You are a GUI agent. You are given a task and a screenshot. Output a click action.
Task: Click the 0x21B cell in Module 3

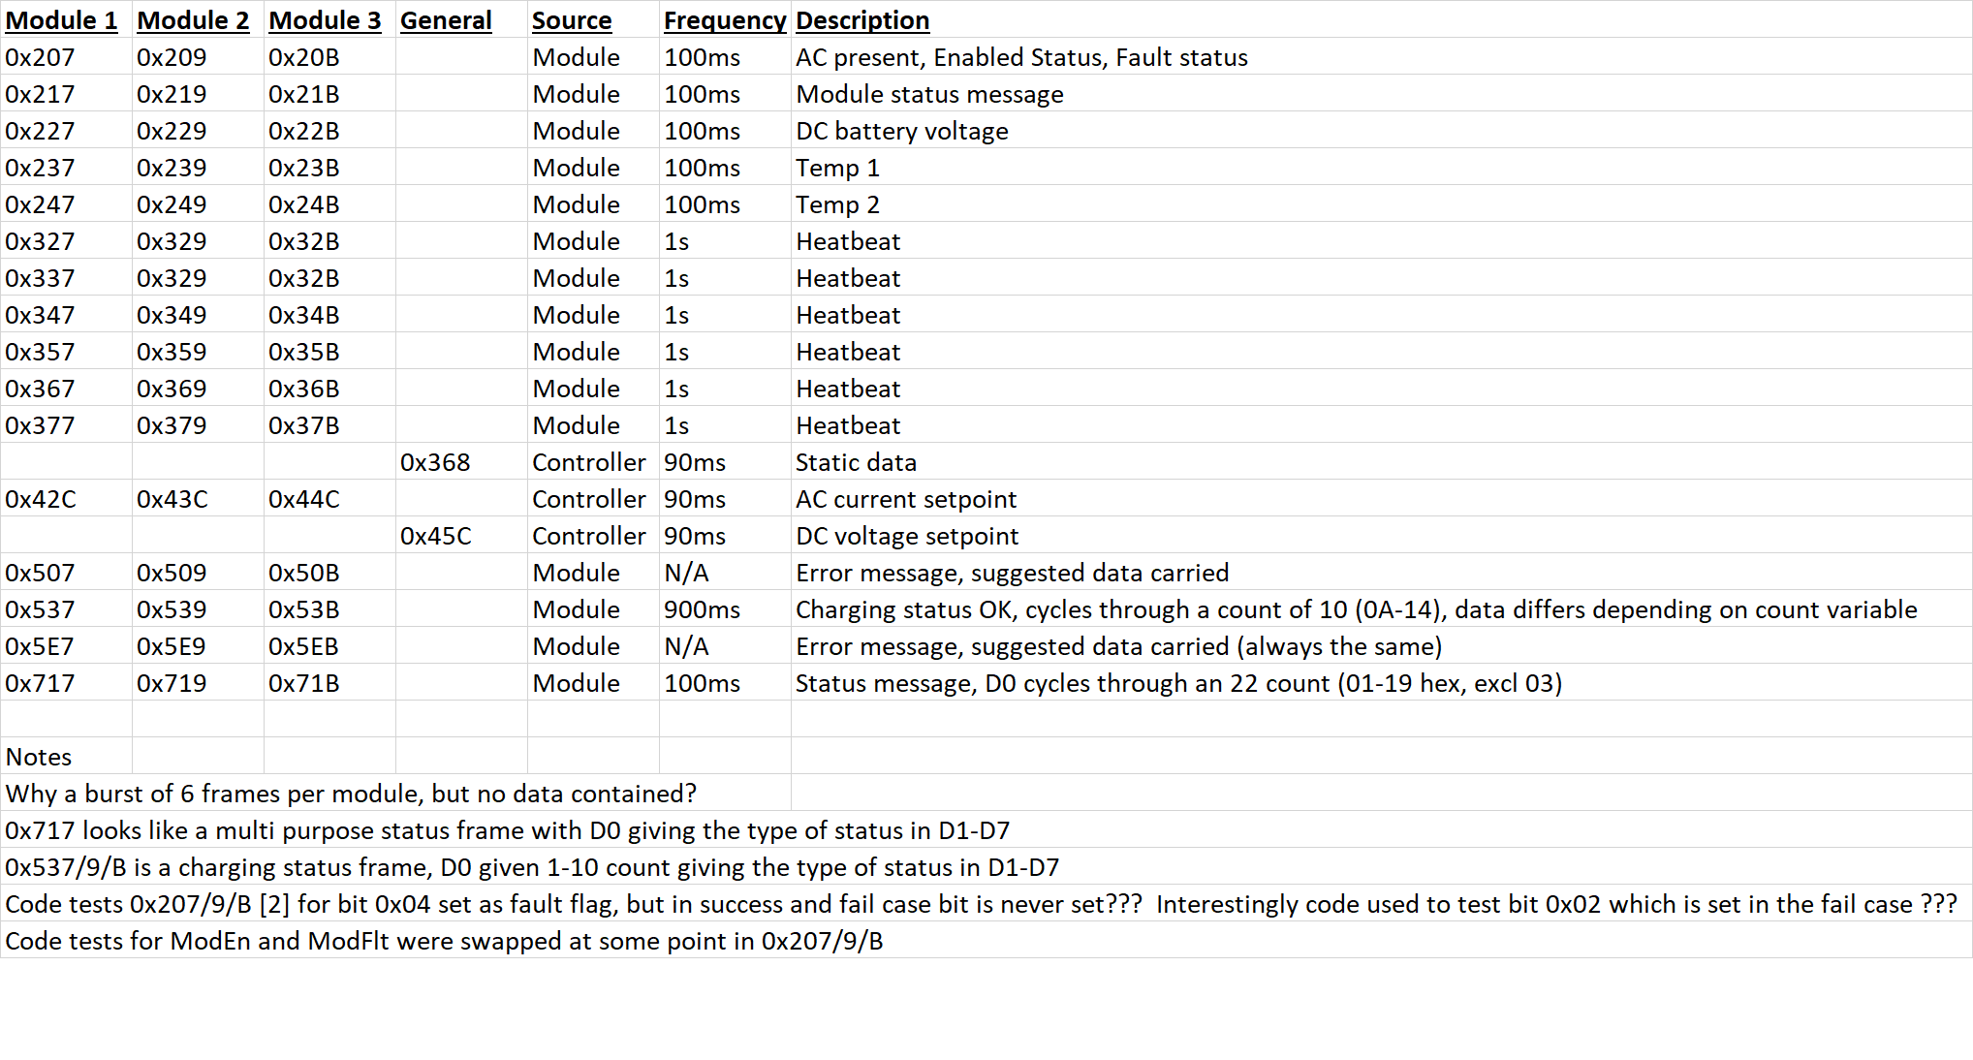(x=303, y=94)
